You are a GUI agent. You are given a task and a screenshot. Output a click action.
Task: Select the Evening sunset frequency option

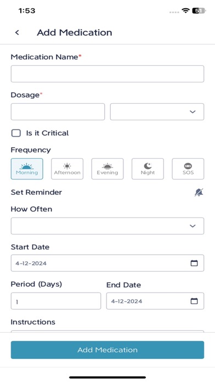(x=107, y=169)
